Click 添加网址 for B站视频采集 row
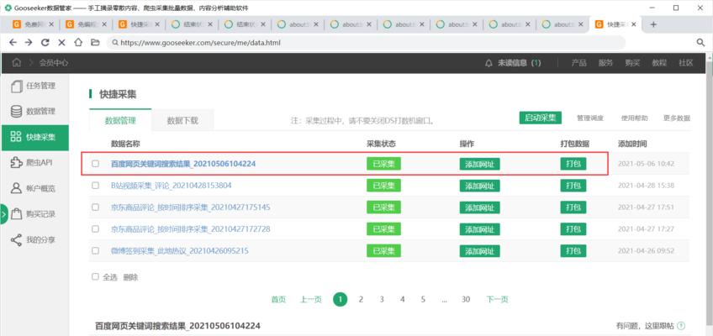 tap(480, 186)
